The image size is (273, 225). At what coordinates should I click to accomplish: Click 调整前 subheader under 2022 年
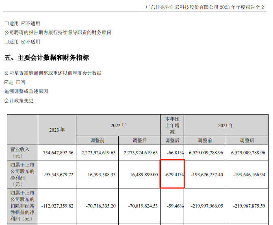point(97,141)
